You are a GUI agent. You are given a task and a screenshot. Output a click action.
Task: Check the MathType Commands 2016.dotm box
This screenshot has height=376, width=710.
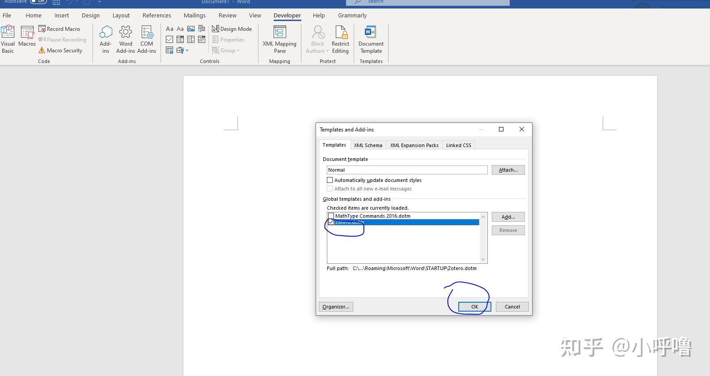coord(331,216)
